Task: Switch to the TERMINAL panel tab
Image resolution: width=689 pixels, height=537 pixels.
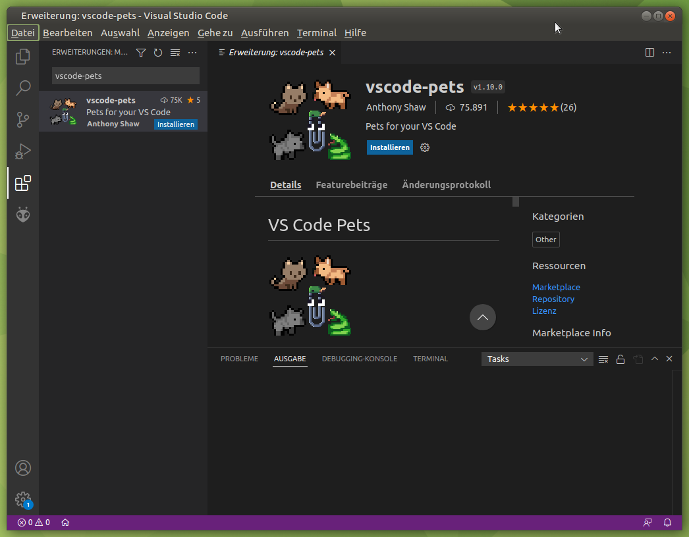Action: point(431,359)
